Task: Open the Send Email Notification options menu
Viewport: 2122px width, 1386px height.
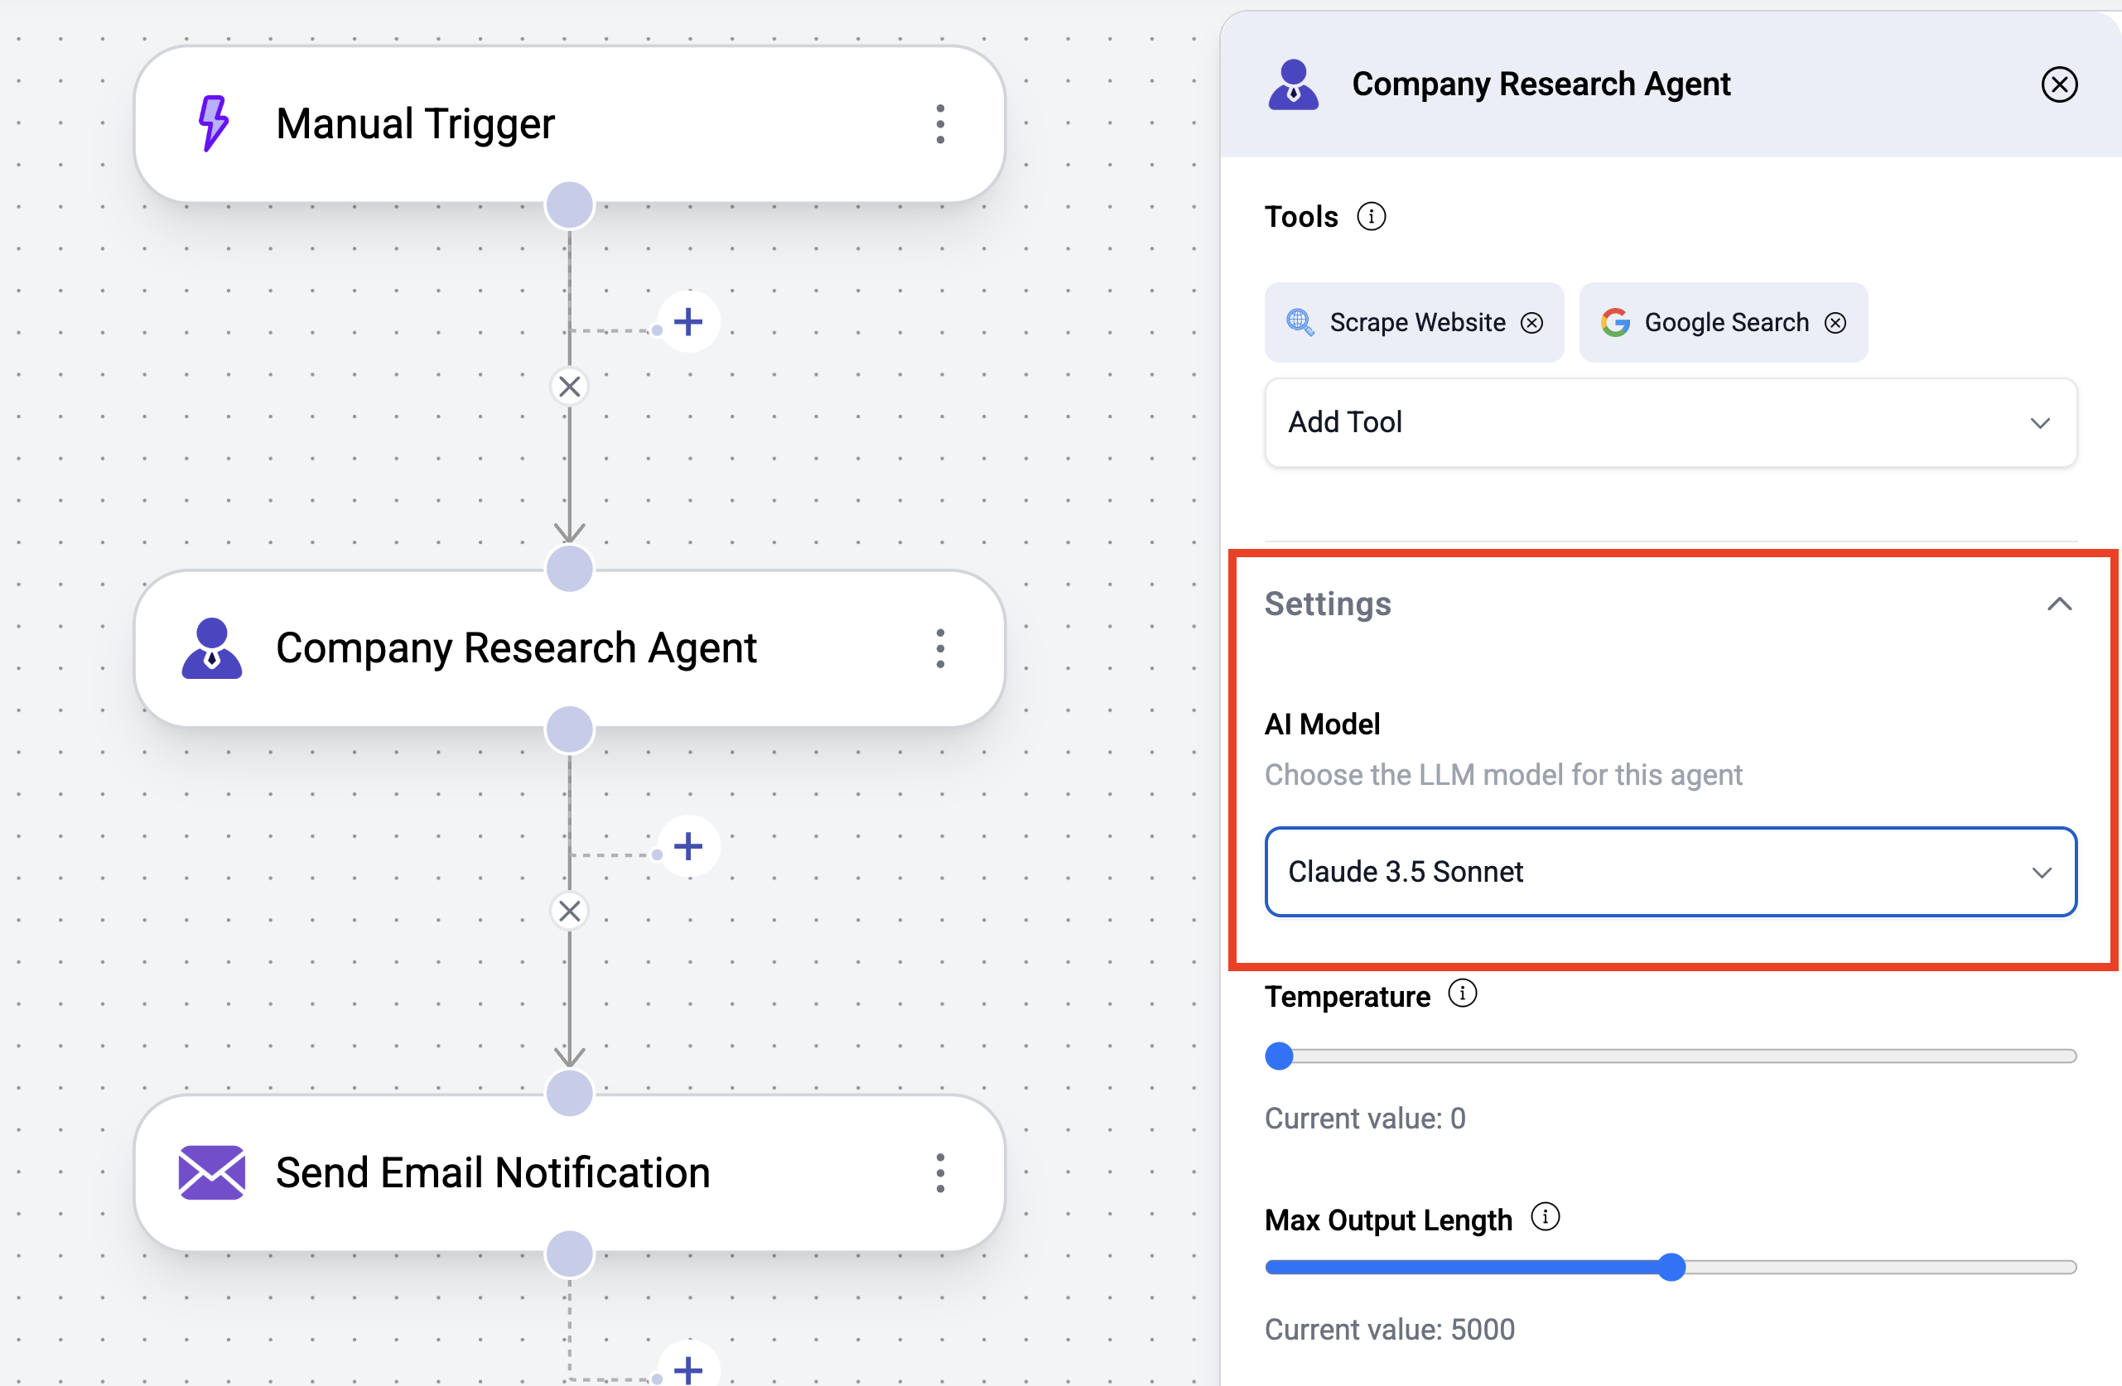Action: coord(941,1173)
